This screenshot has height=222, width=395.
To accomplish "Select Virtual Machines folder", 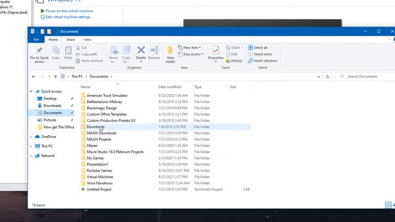I will point(100,177).
